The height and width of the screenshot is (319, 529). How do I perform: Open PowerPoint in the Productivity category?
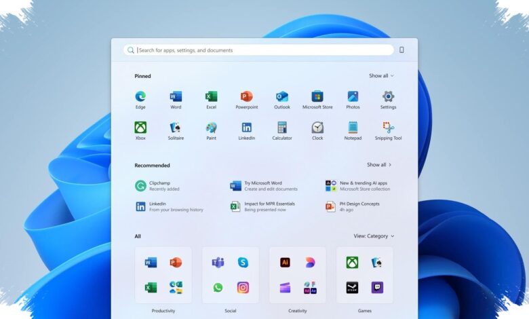click(x=176, y=262)
